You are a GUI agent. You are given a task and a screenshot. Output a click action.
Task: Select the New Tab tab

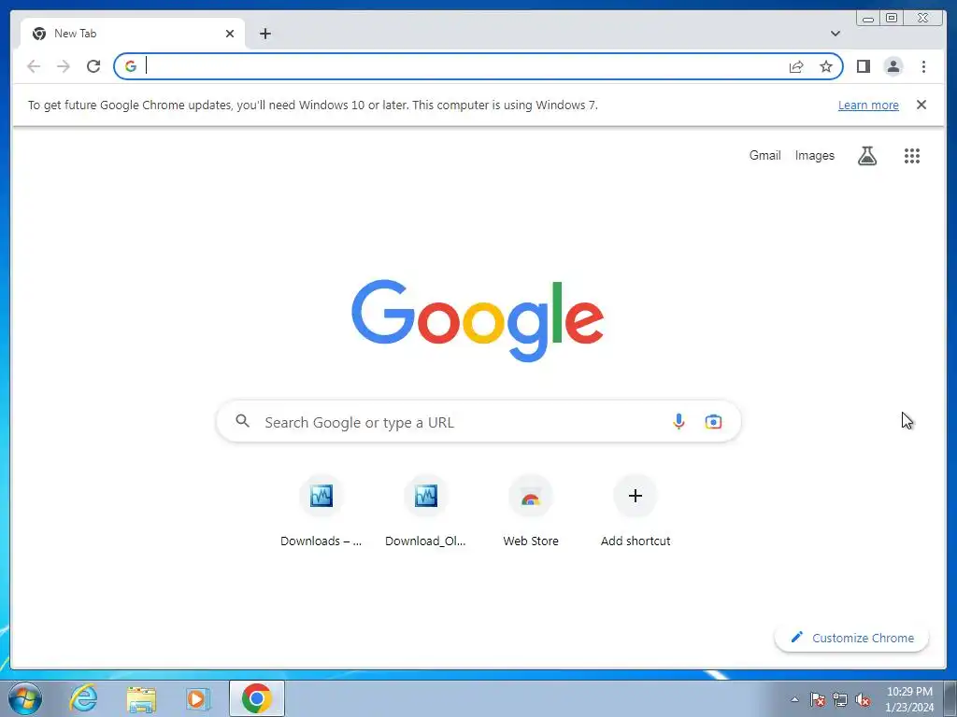[x=133, y=34]
